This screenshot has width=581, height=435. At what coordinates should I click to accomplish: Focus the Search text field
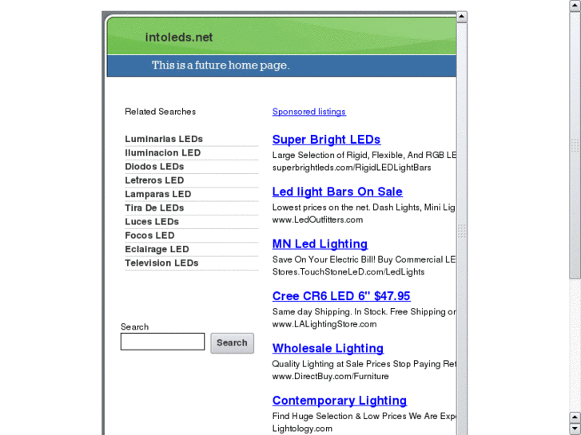(x=162, y=342)
